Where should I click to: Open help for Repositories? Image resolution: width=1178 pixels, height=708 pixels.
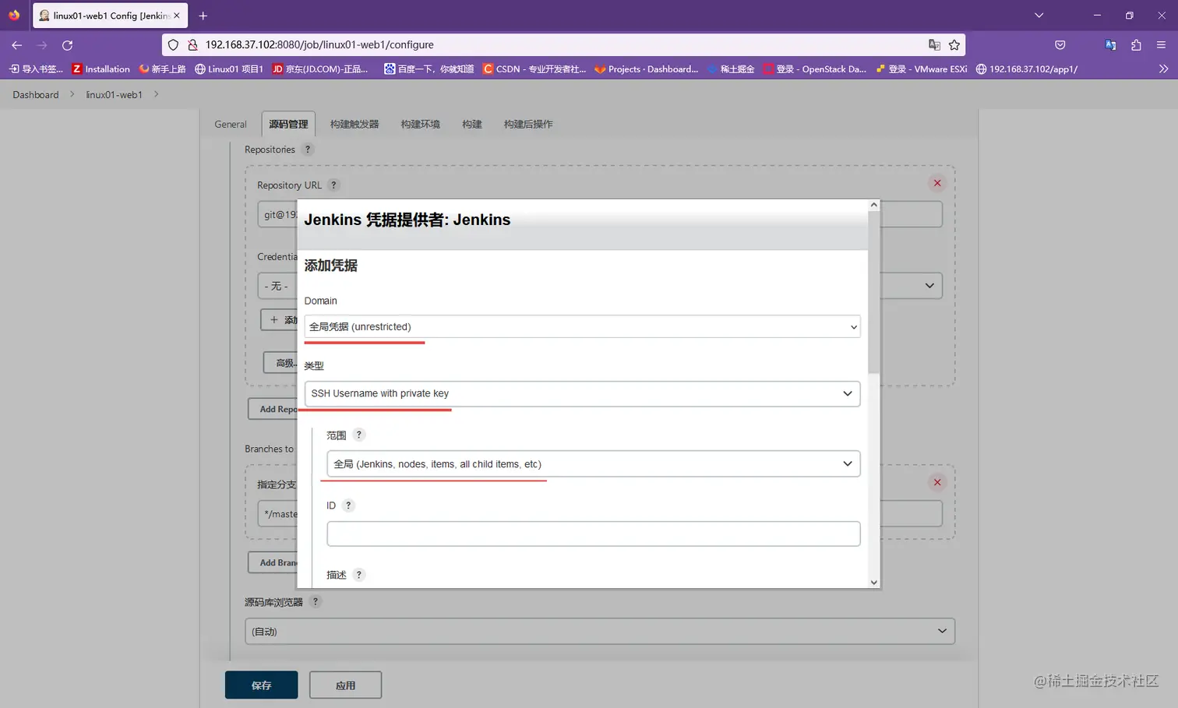tap(308, 150)
